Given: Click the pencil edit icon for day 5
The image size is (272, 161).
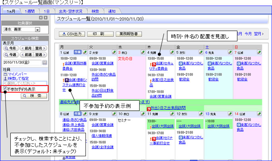Looking at the screenshot, I should pyautogui.click(x=201, y=52).
